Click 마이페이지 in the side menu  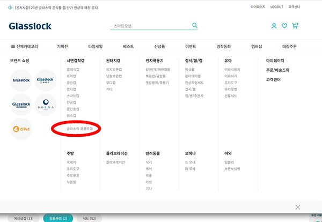click(275, 61)
